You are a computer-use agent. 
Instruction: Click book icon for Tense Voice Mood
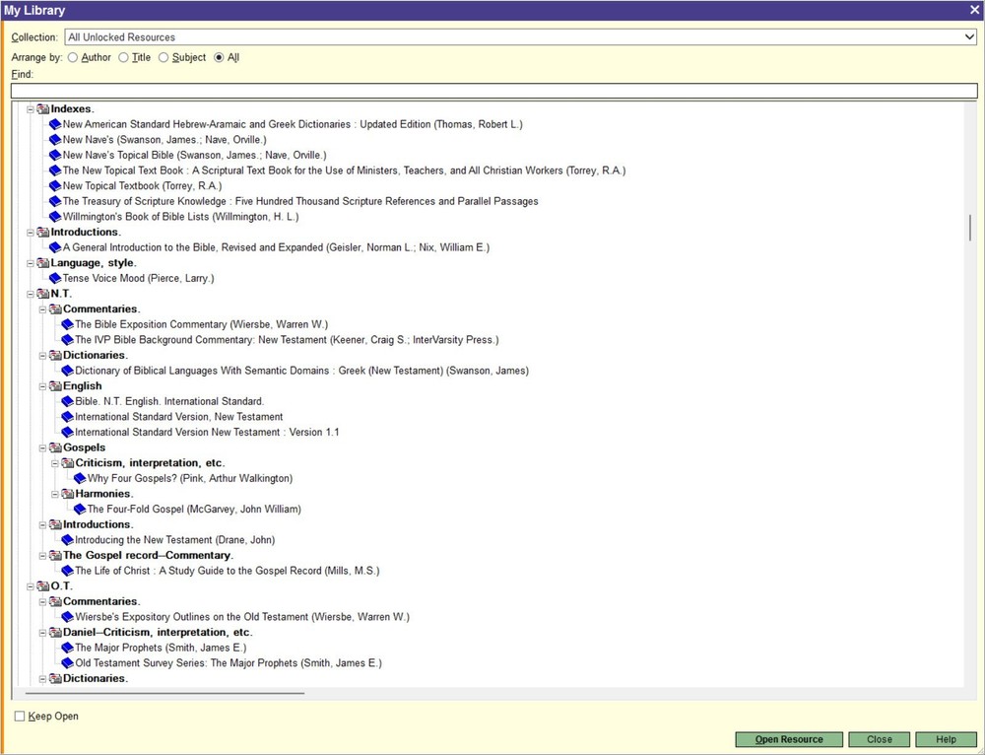pyautogui.click(x=55, y=279)
